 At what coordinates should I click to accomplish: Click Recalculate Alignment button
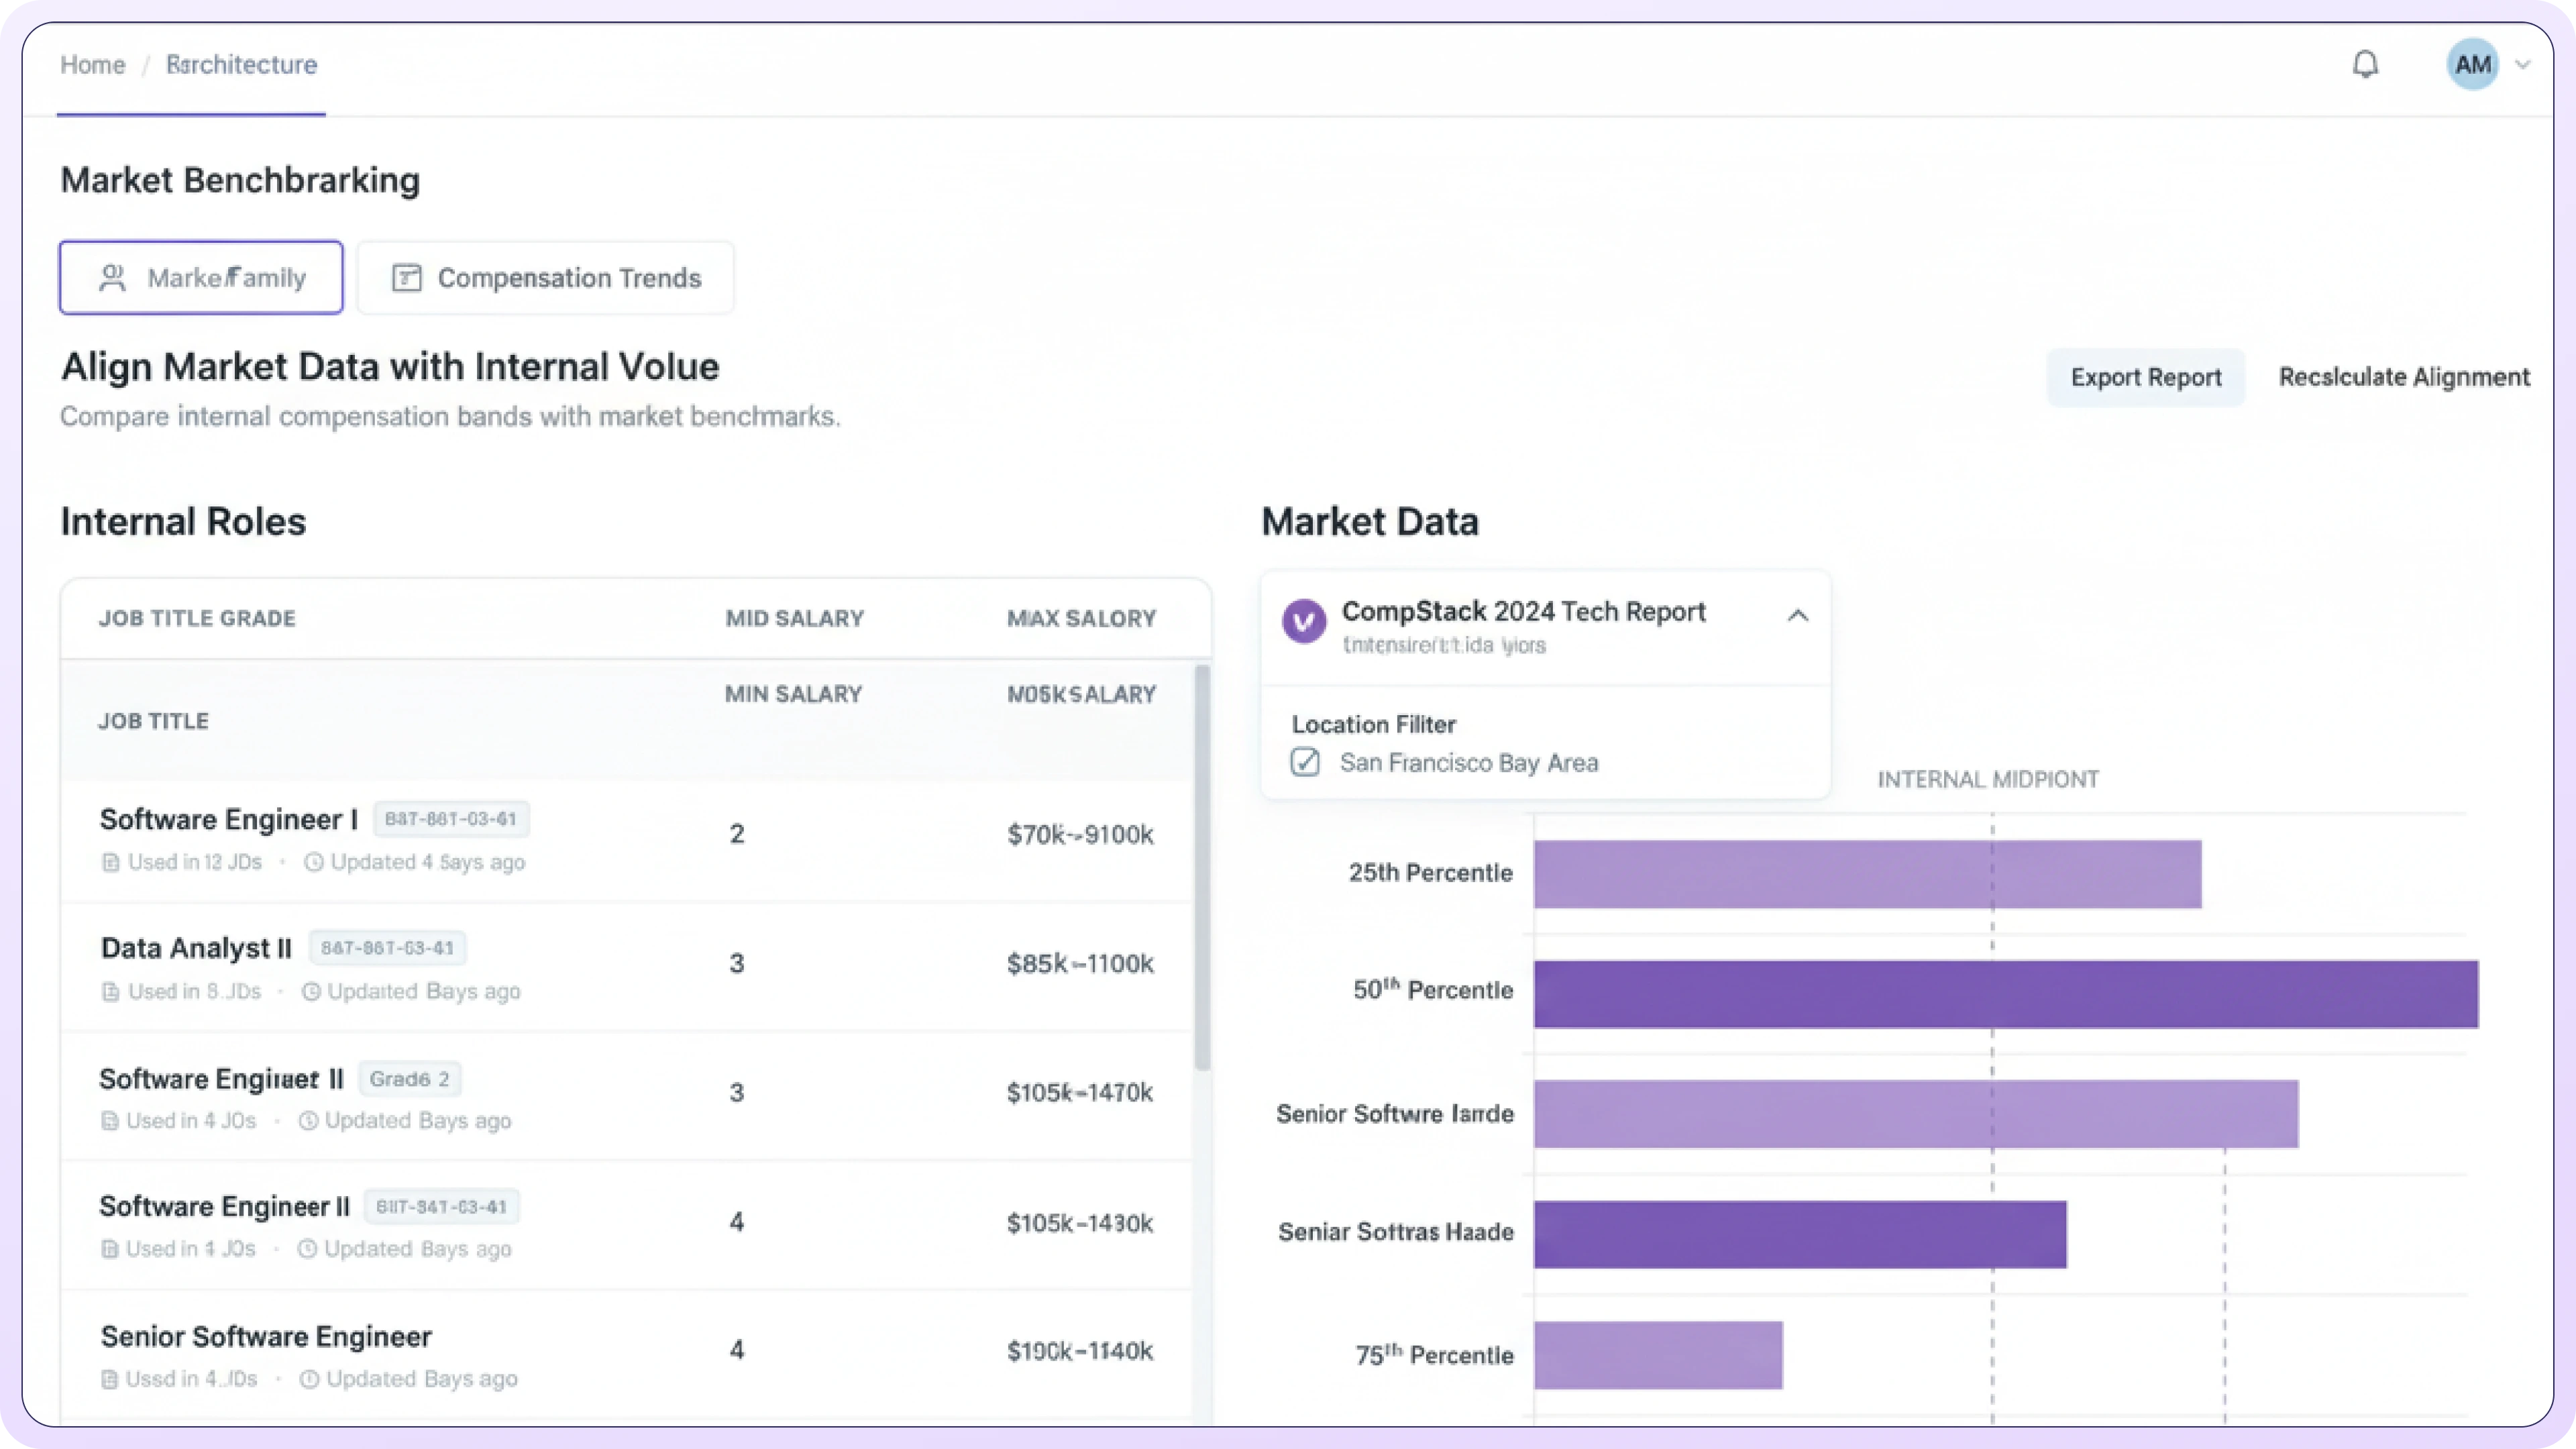[x=2404, y=377]
